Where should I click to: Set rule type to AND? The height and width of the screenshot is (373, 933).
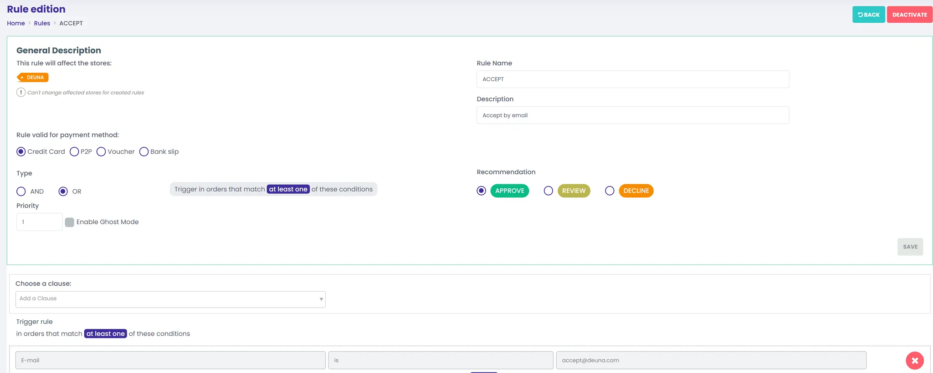21,192
